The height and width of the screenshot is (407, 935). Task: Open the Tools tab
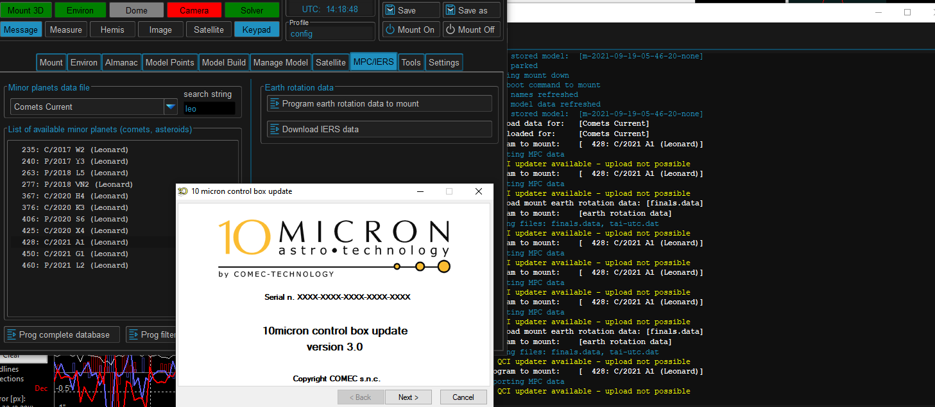click(x=411, y=62)
